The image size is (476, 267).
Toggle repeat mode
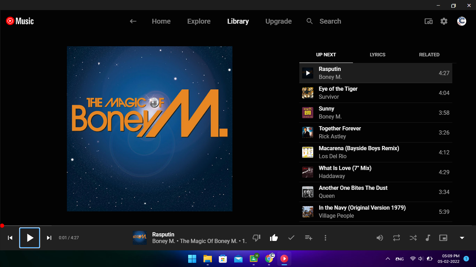[396, 238]
